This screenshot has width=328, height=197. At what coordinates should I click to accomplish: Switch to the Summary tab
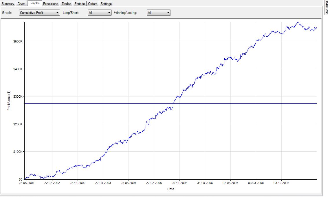pos(8,4)
